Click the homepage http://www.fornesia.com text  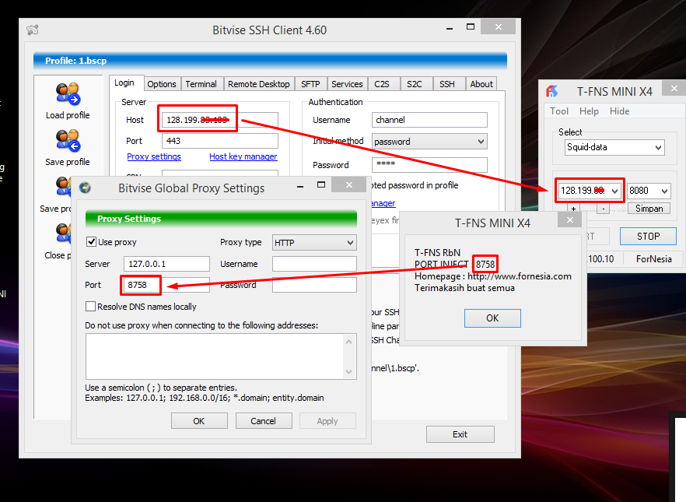[x=520, y=276]
